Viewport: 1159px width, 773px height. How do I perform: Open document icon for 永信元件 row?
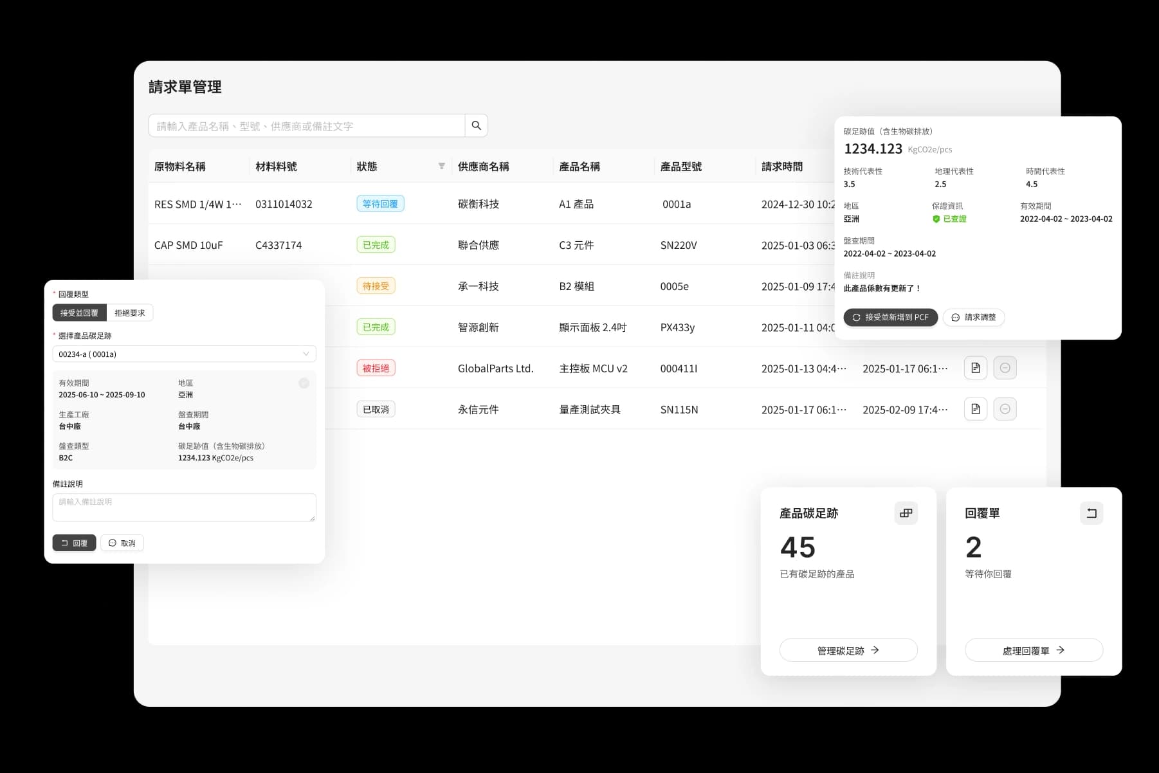[x=975, y=409]
